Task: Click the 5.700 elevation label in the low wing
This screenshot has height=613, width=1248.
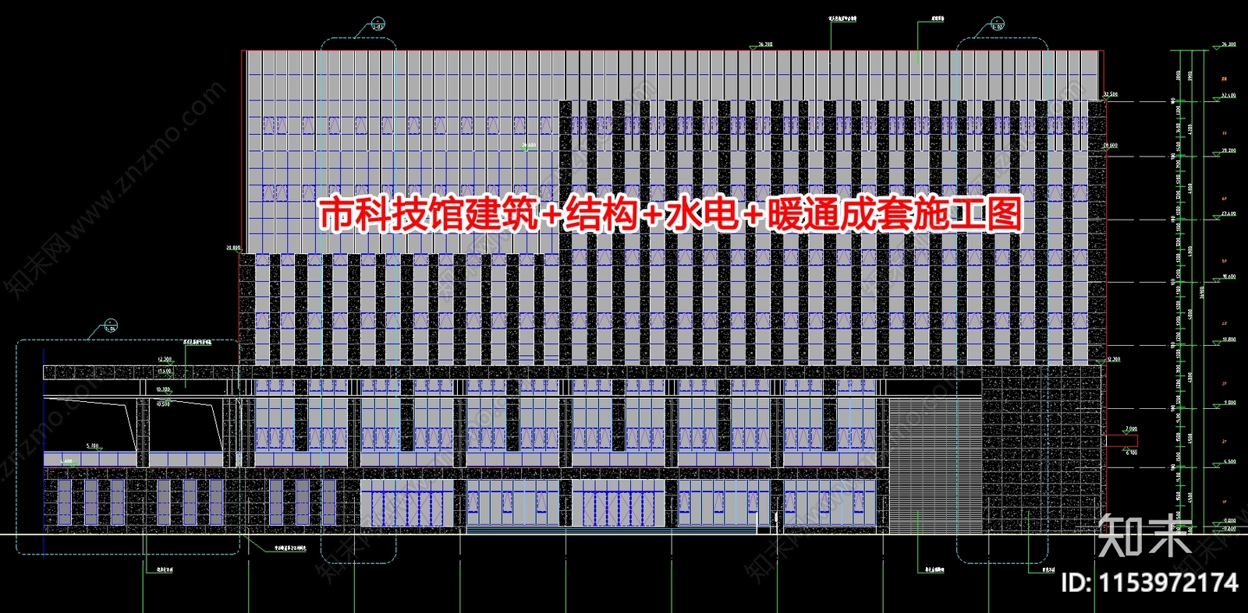Action: point(93,446)
